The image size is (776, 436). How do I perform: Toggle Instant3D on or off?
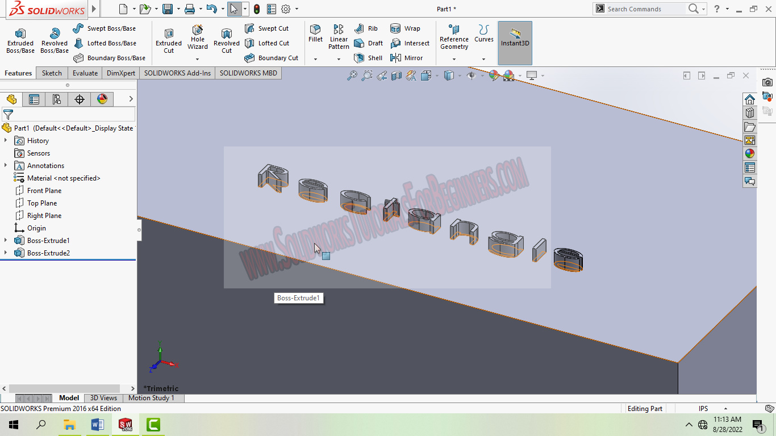click(x=514, y=43)
